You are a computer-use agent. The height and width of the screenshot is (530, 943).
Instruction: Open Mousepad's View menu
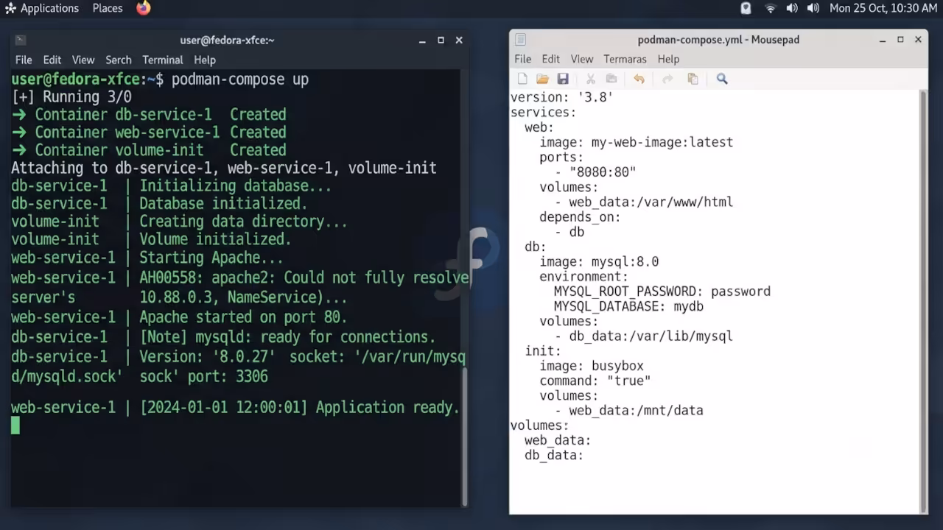tap(582, 60)
